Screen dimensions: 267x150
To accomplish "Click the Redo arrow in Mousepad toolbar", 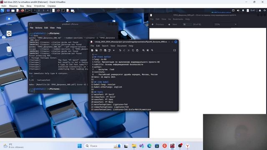I will pyautogui.click(x=124, y=50).
